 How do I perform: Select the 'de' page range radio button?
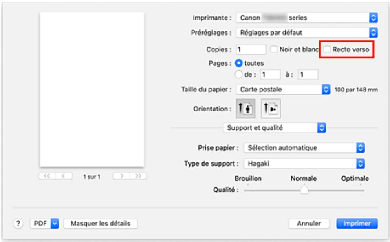(x=238, y=74)
